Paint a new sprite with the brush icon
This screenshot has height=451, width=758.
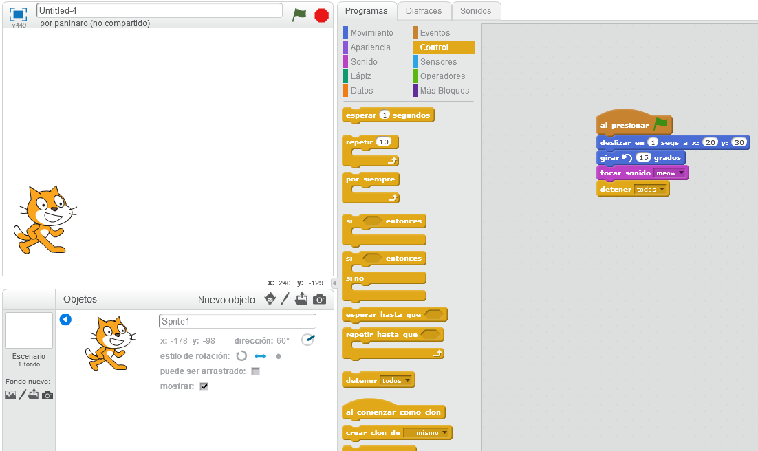pyautogui.click(x=285, y=299)
